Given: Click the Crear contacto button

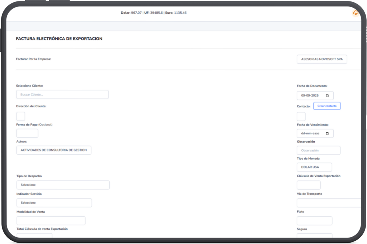Looking at the screenshot, I should 327,106.
